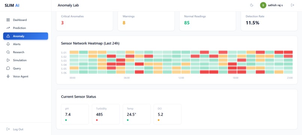
Task: Click the red status dot under Turbidity
Action: point(97,120)
